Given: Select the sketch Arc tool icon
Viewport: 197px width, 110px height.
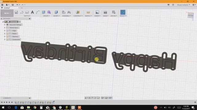Looking at the screenshot, I should [38, 12].
